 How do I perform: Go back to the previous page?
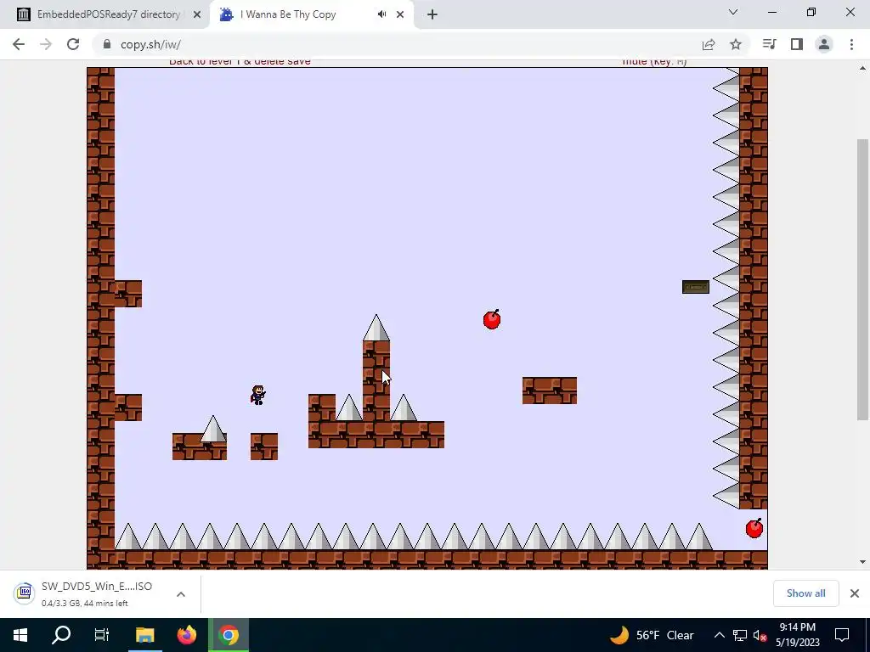click(x=19, y=44)
